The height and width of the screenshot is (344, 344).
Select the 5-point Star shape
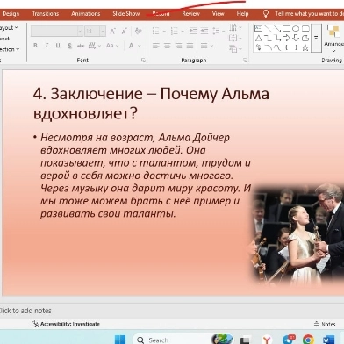305,47
